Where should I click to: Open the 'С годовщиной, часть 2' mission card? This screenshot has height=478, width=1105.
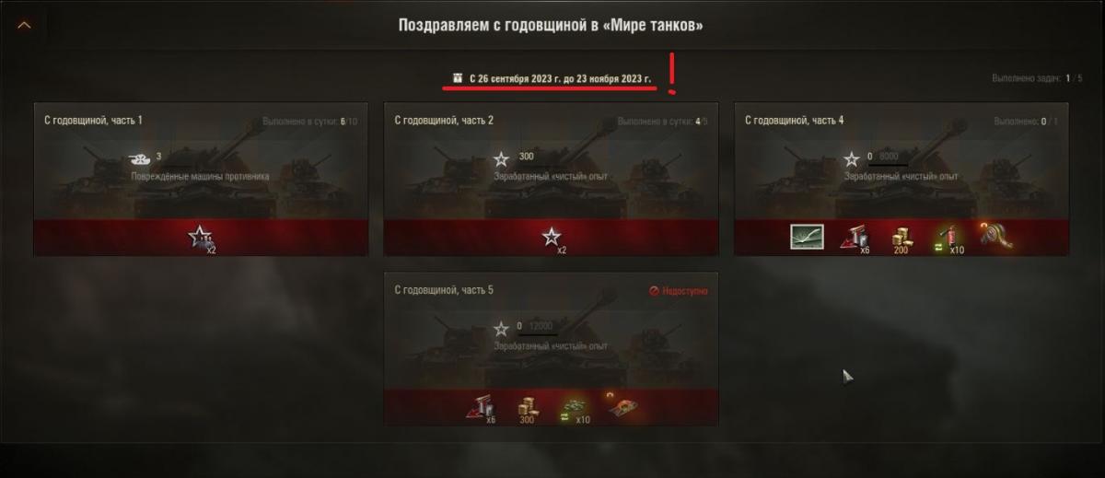[551, 179]
